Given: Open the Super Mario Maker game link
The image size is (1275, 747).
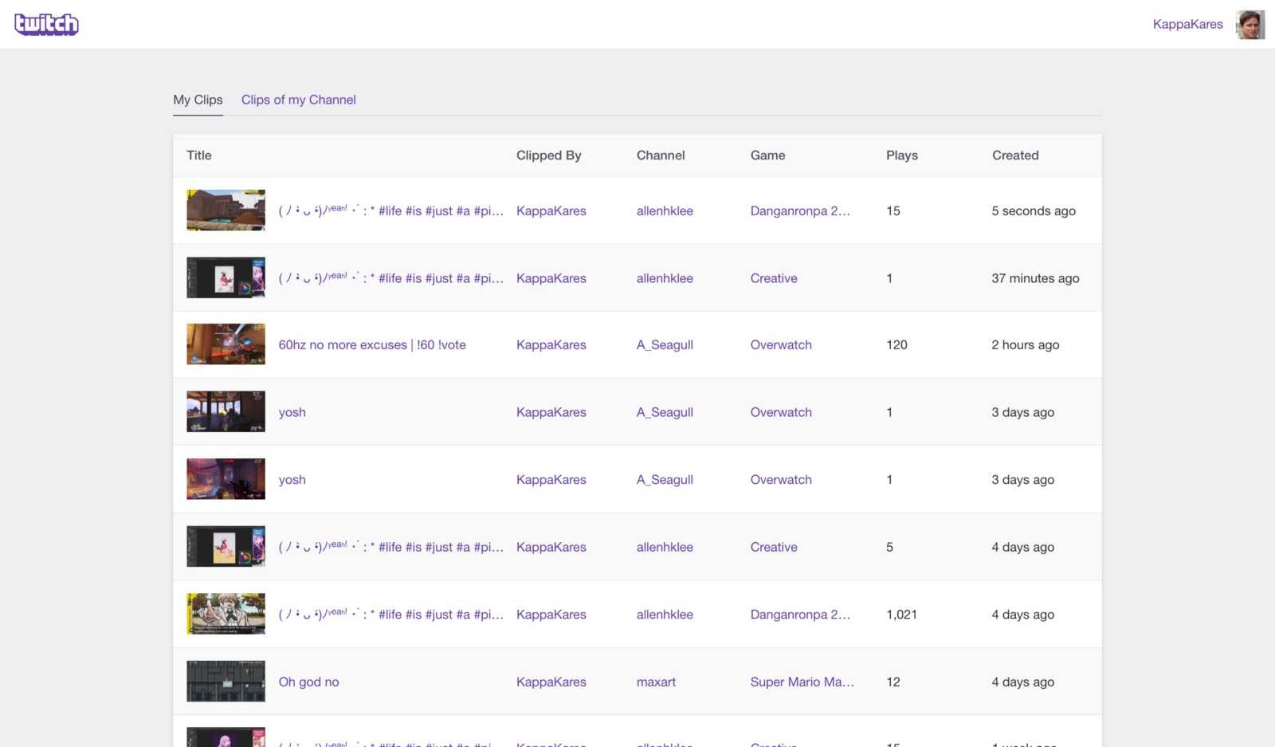Looking at the screenshot, I should click(802, 682).
